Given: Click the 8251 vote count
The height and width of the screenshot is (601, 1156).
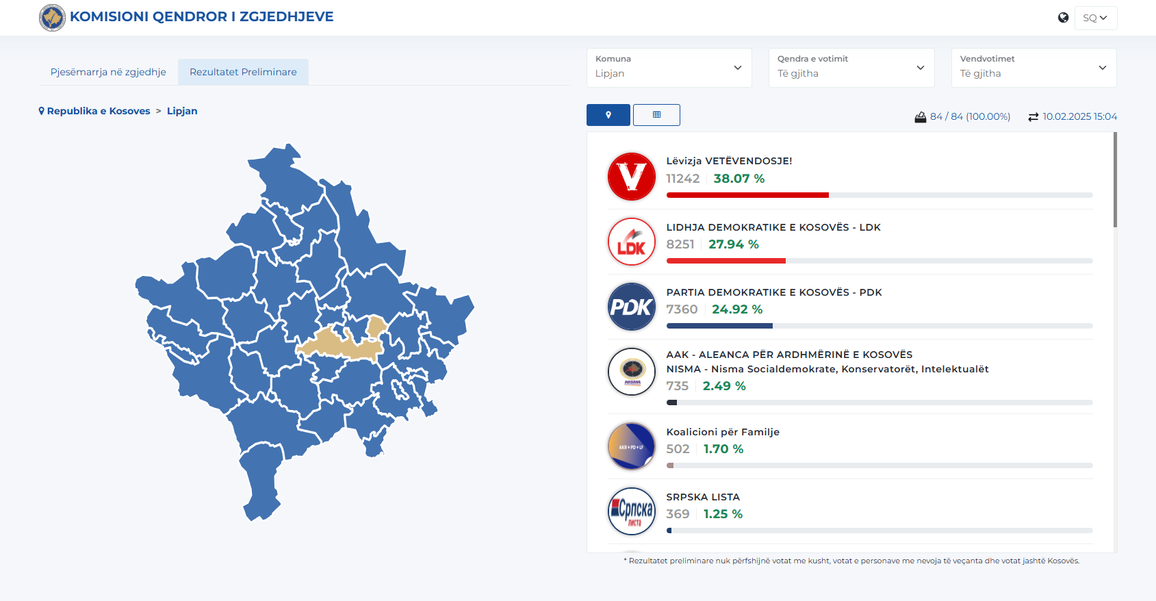Looking at the screenshot, I should click(680, 244).
